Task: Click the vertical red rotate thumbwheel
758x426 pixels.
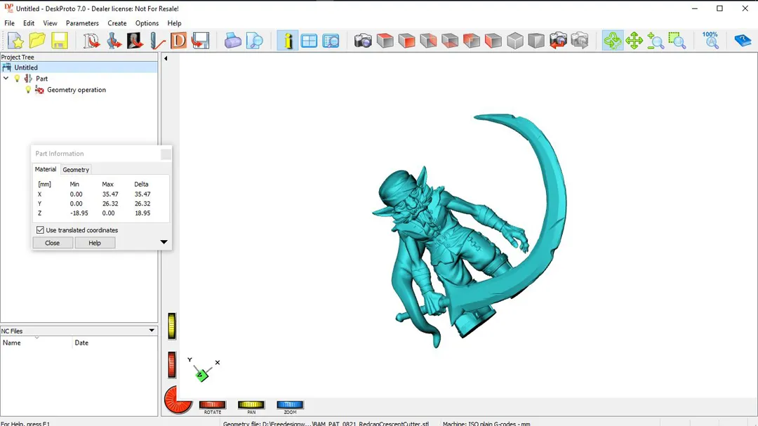Action: point(172,364)
